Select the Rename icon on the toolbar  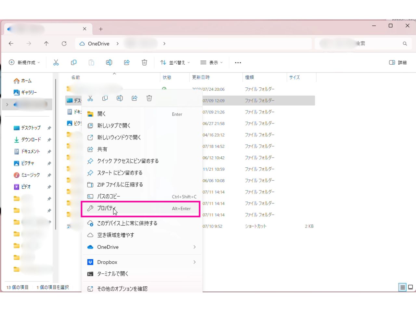coord(109,62)
